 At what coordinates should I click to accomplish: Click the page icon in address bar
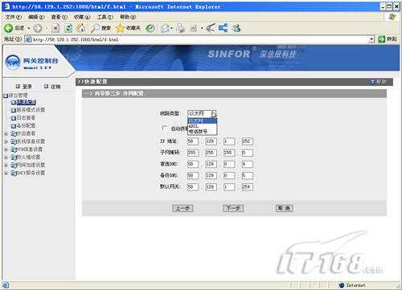(28, 39)
